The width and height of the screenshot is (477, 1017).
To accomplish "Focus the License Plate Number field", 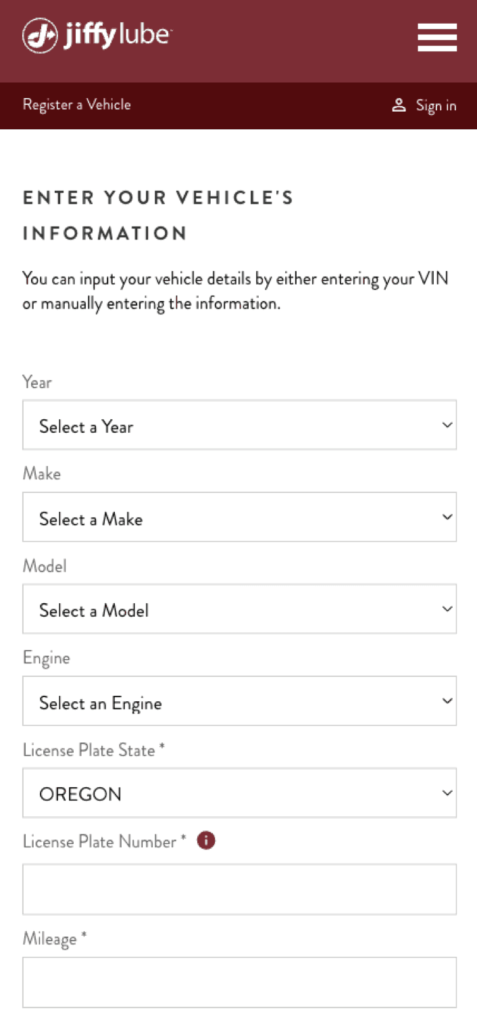I will 239,889.
